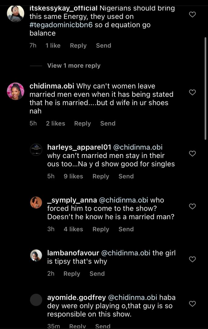
Task: Like lambanofavour's reply with heart
Action: pos(192,260)
